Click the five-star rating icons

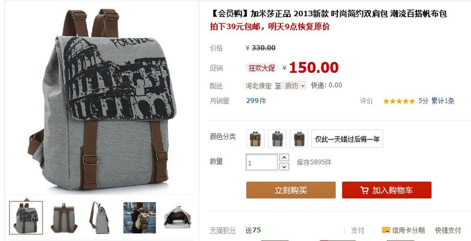coord(399,102)
